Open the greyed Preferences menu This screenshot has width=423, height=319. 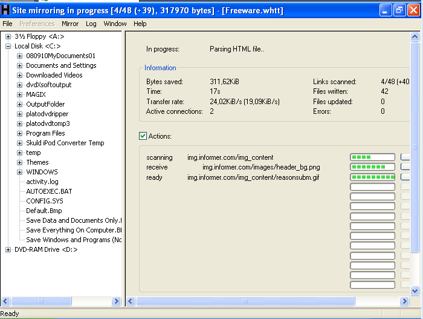tap(37, 24)
